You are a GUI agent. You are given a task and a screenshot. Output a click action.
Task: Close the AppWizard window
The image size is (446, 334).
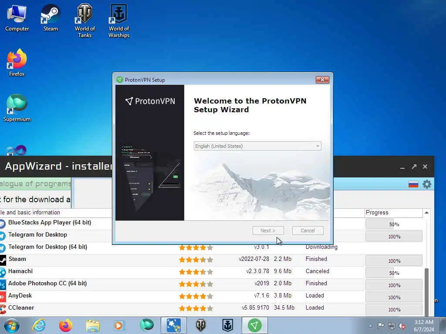[425, 167]
